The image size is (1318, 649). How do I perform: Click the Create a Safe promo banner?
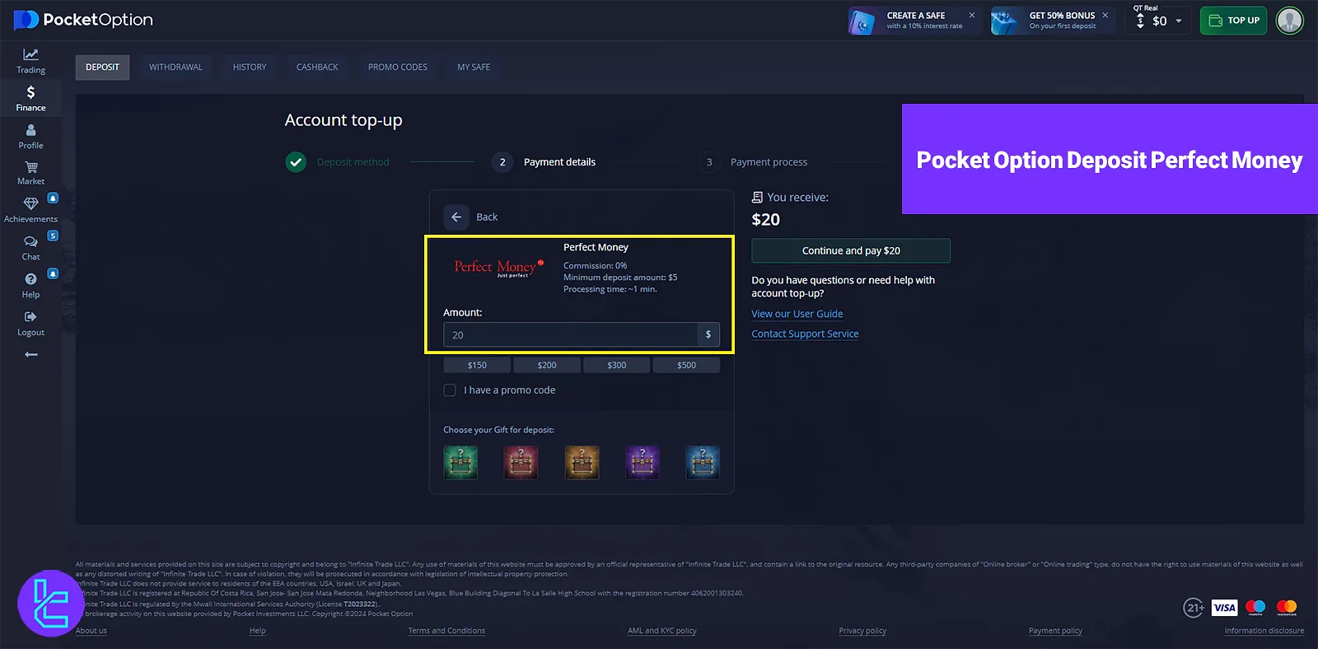pos(914,21)
